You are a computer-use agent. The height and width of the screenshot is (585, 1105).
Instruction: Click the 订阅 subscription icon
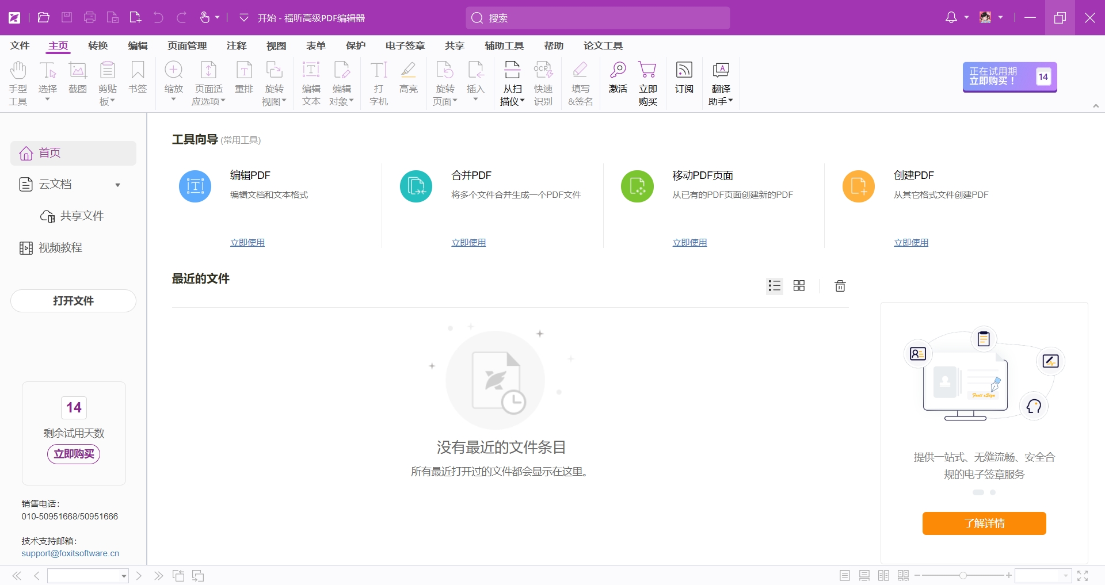(x=683, y=81)
